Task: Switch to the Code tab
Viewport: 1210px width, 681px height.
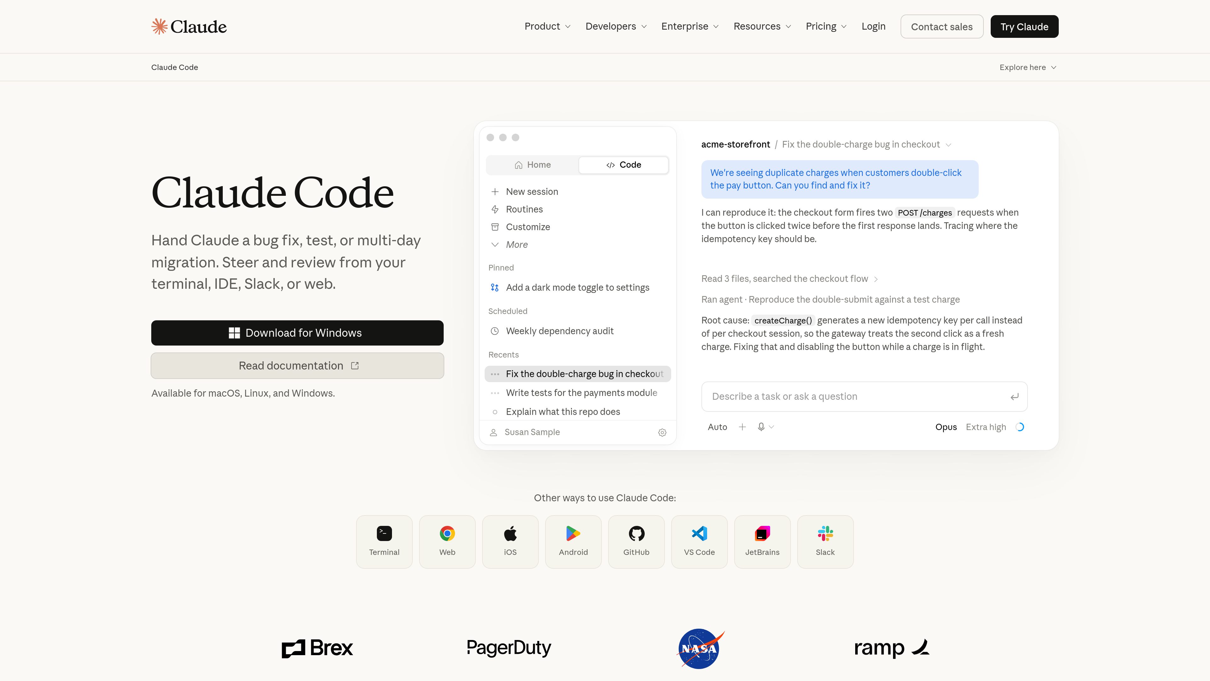Action: [x=623, y=165]
